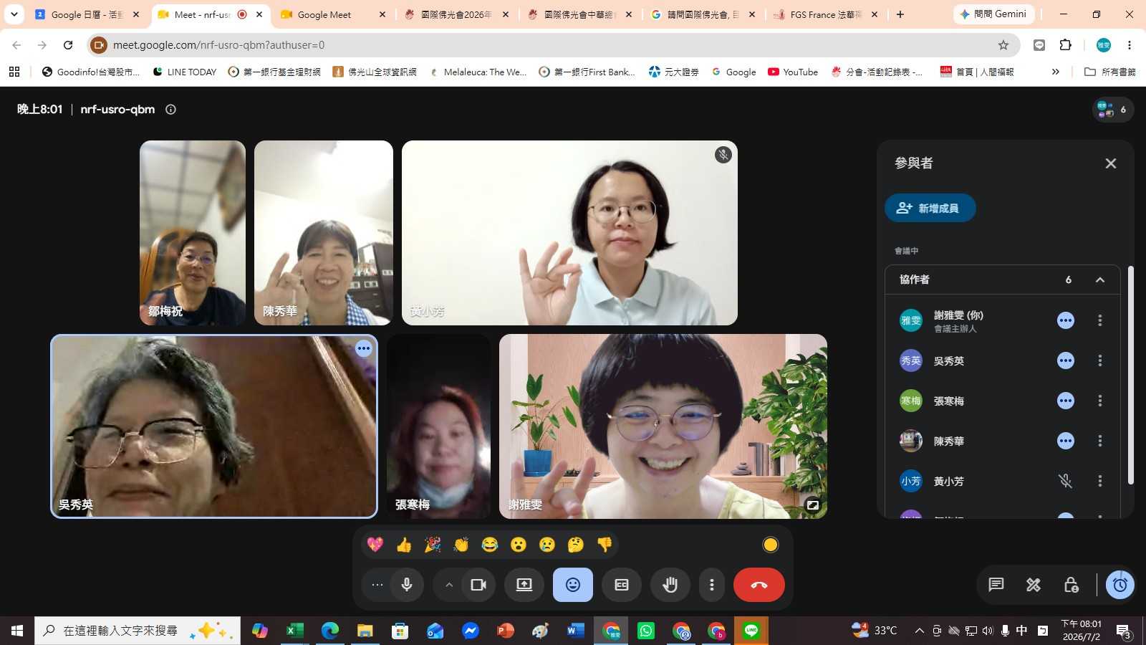Toggle the emoji reactions bar

[x=573, y=585]
